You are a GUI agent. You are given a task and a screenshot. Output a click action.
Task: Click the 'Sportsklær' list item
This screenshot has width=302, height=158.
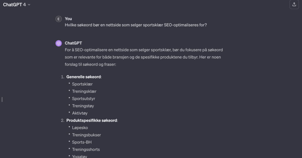coord(82,84)
